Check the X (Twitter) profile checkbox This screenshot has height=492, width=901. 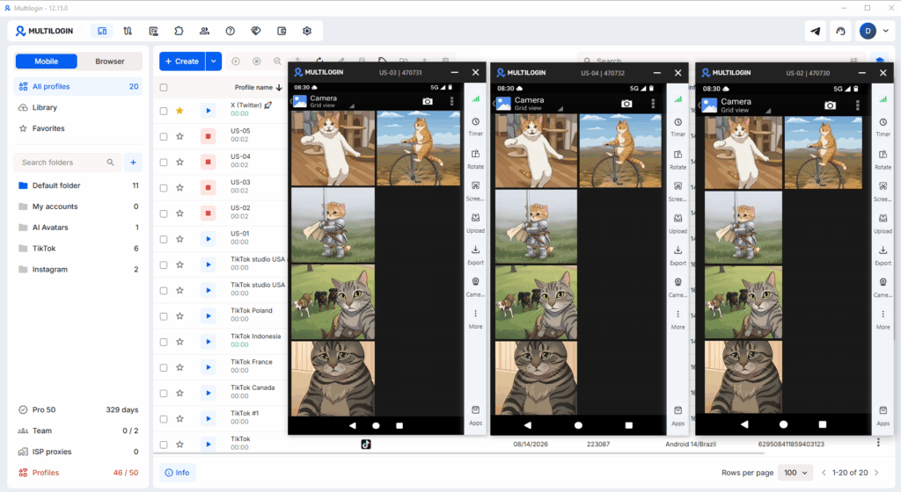(x=164, y=111)
